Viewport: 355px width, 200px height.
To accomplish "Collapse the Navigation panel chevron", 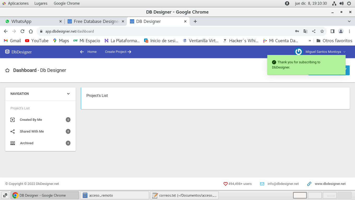I will pos(68,94).
